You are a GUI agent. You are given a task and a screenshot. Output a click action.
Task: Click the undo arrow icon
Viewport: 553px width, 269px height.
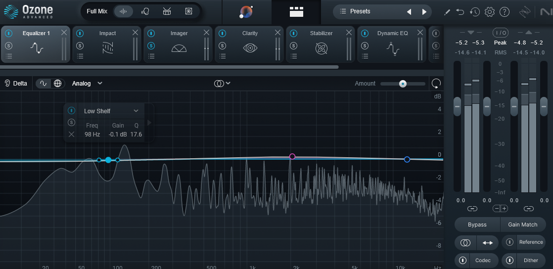(x=460, y=12)
